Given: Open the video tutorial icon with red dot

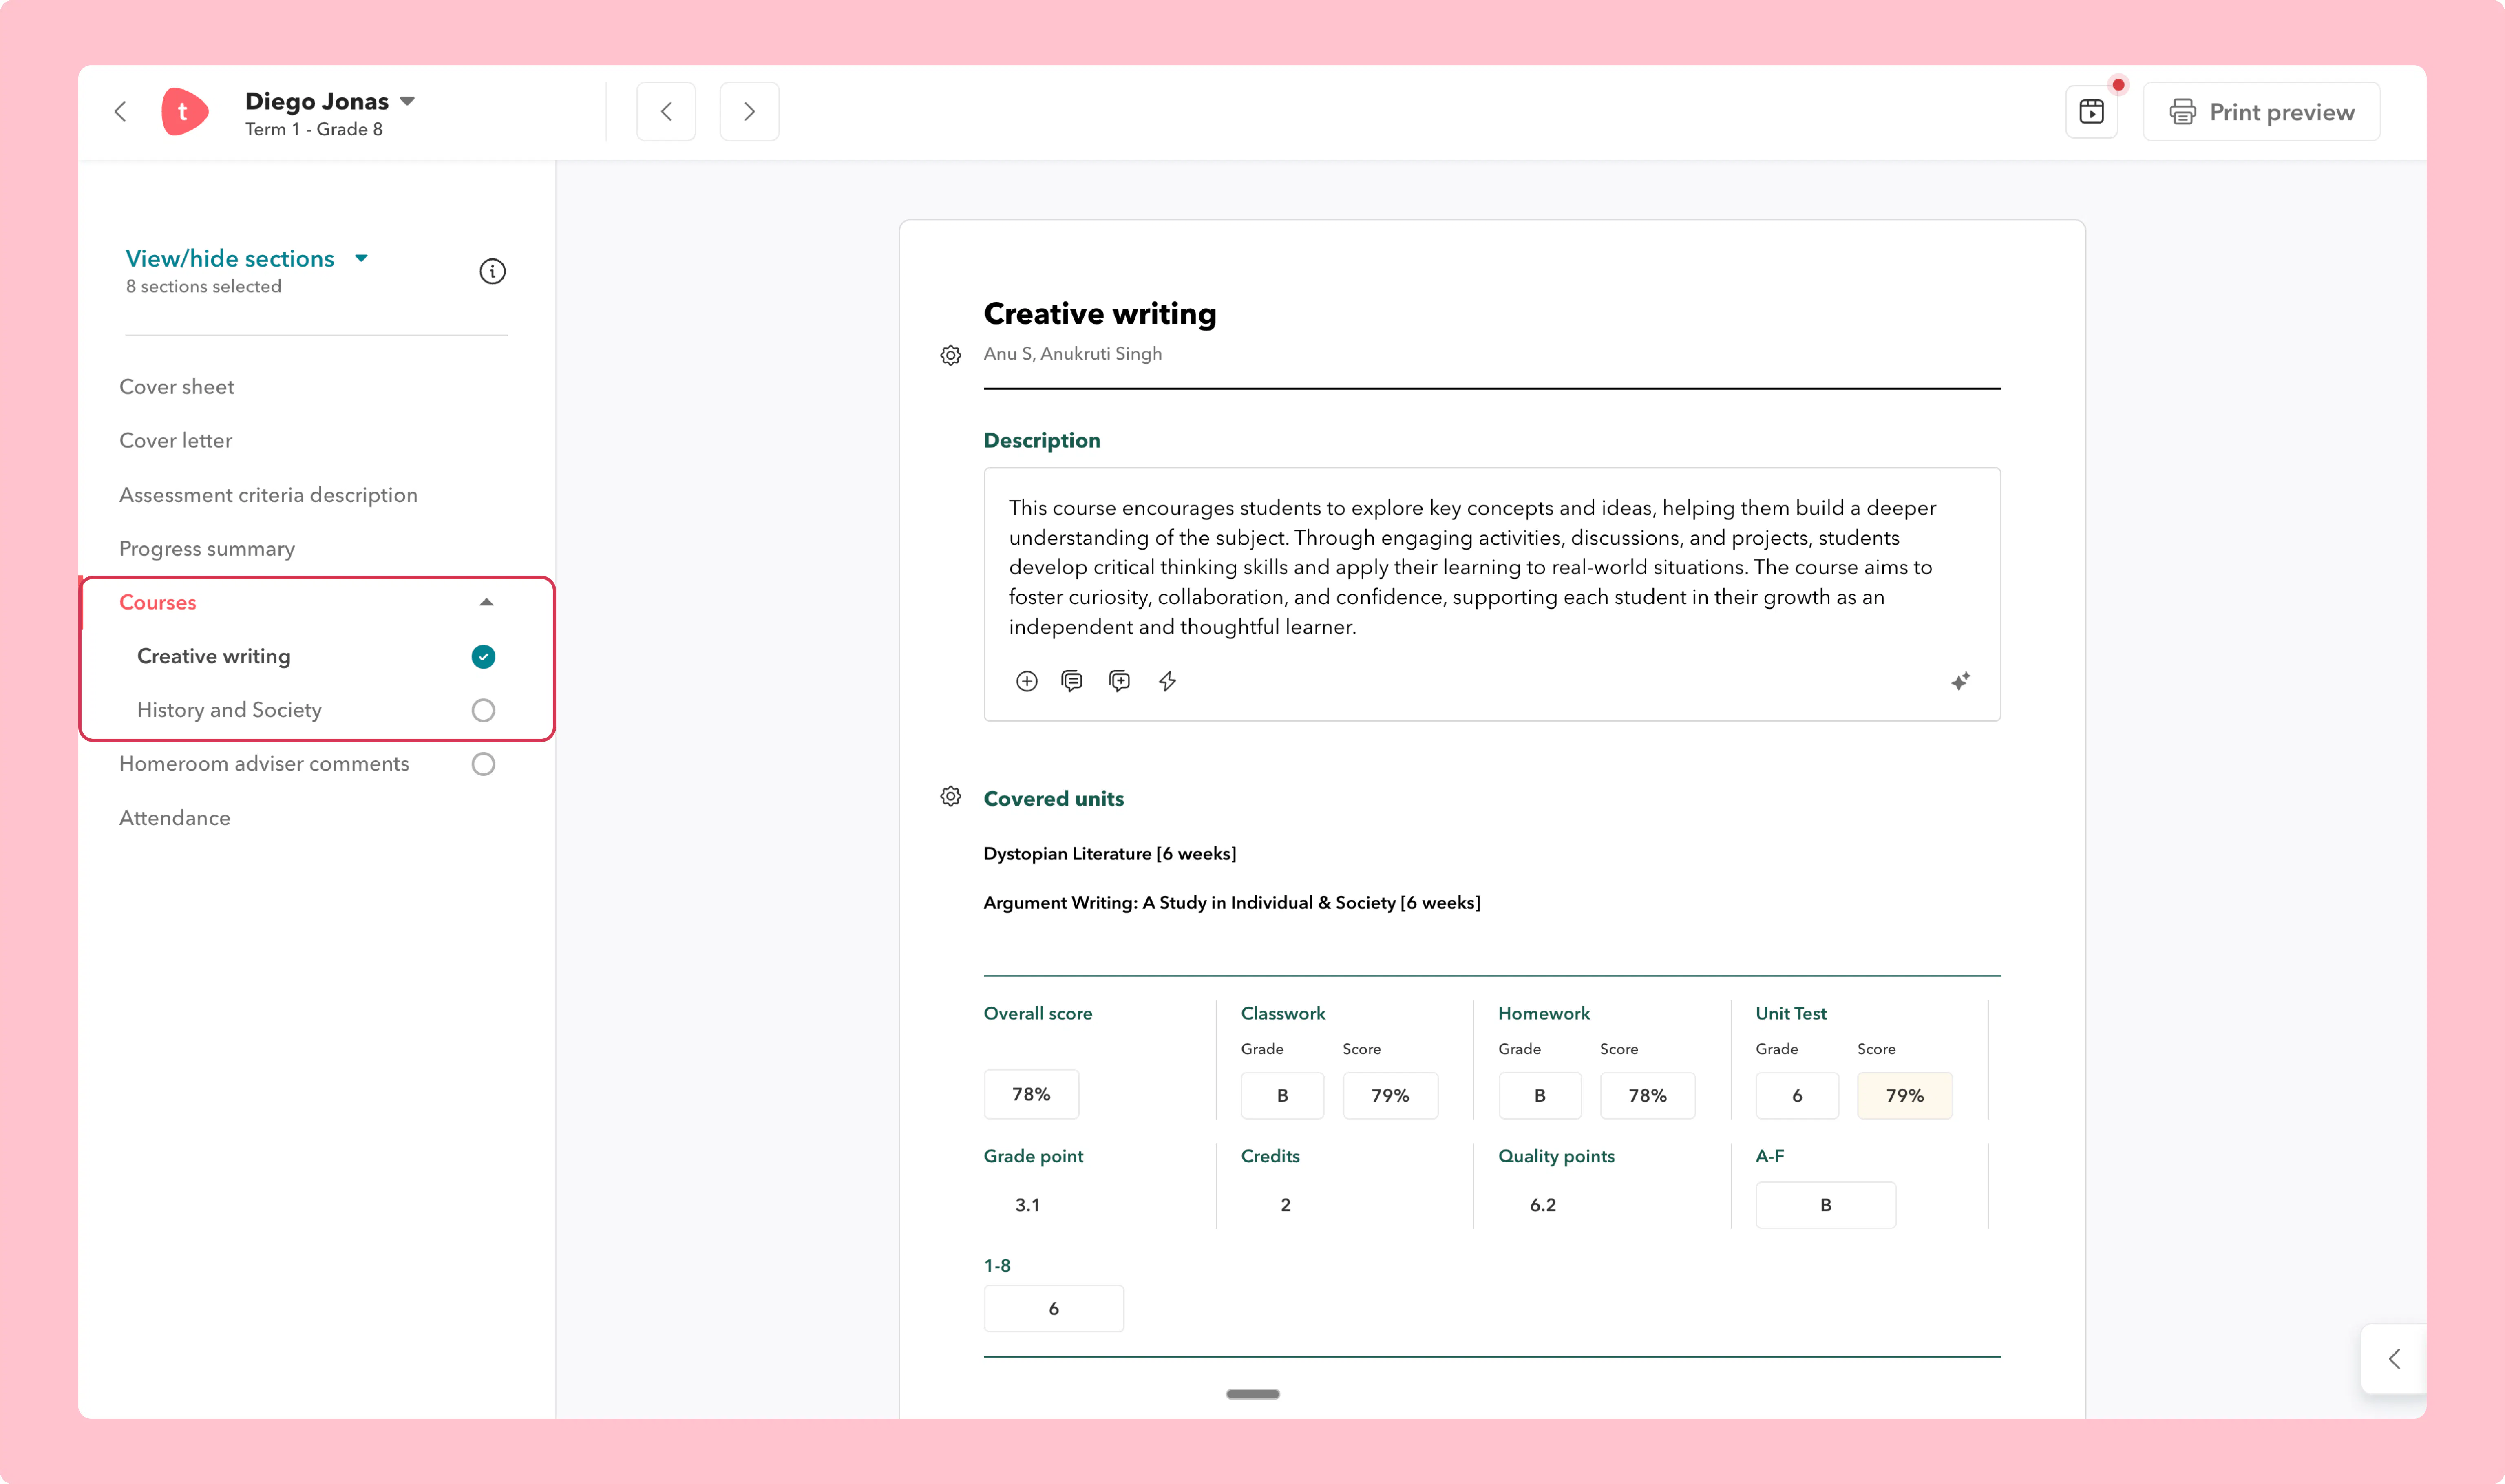Looking at the screenshot, I should pyautogui.click(x=2092, y=111).
